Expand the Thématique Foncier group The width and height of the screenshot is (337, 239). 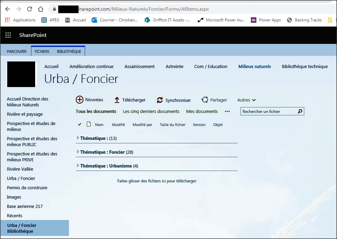pos(78,152)
